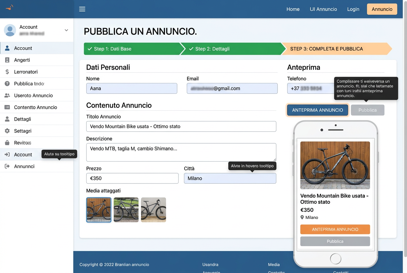The width and height of the screenshot is (407, 273).
Task: Open Angerti in the sidebar
Action: pyautogui.click(x=37, y=60)
